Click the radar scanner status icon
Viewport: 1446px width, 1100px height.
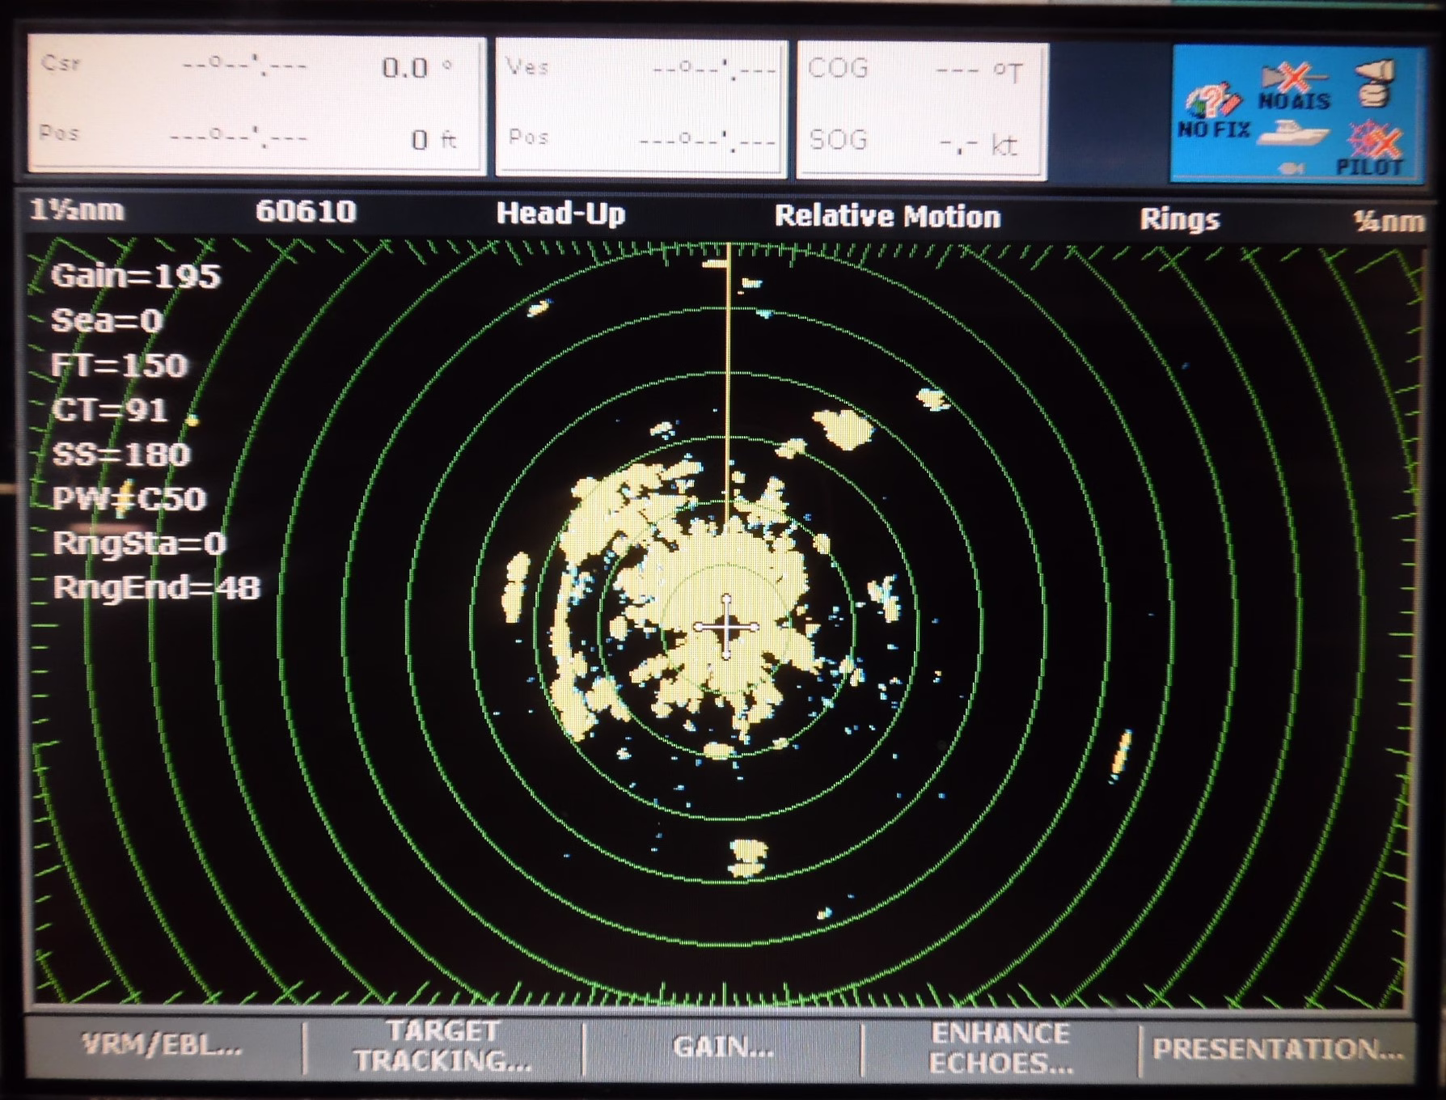[1374, 82]
